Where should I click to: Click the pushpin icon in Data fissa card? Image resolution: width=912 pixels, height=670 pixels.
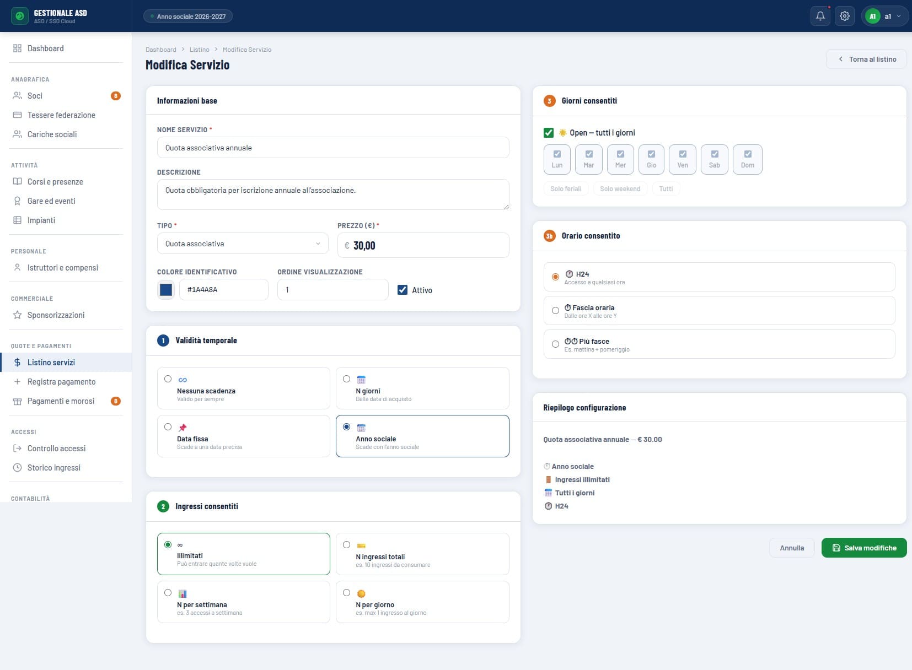pyautogui.click(x=183, y=428)
